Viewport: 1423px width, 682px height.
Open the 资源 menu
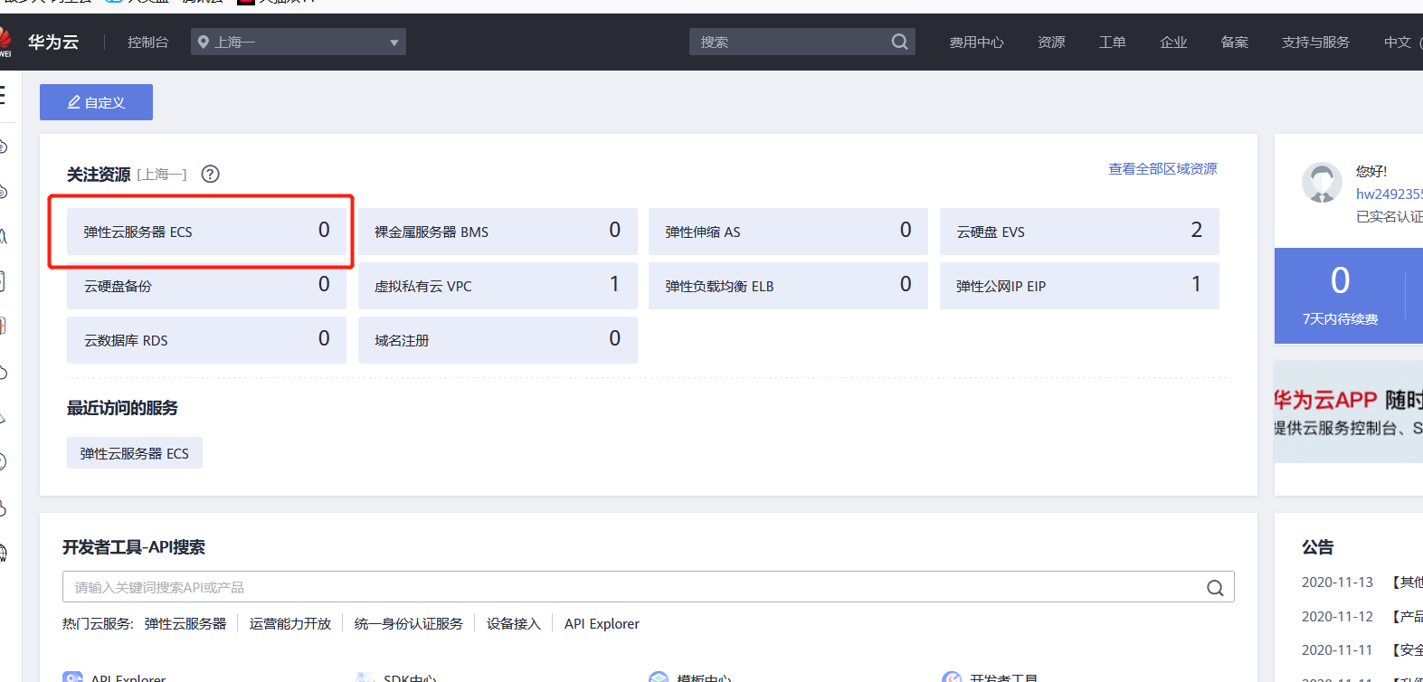click(1051, 42)
